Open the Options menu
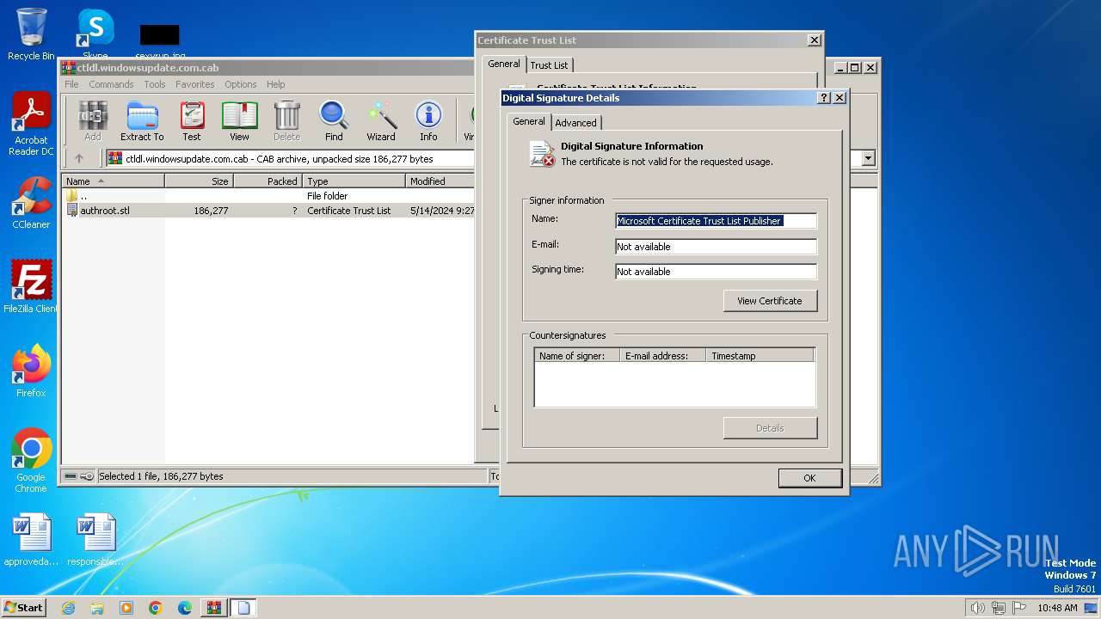Viewport: 1101px width, 619px height. pos(241,84)
